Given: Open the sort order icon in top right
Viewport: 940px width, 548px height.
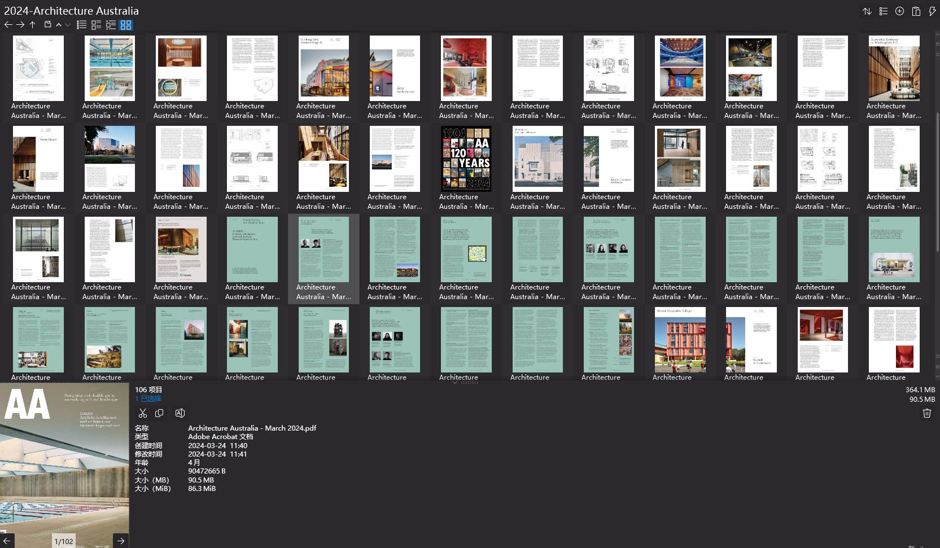Looking at the screenshot, I should [x=868, y=11].
